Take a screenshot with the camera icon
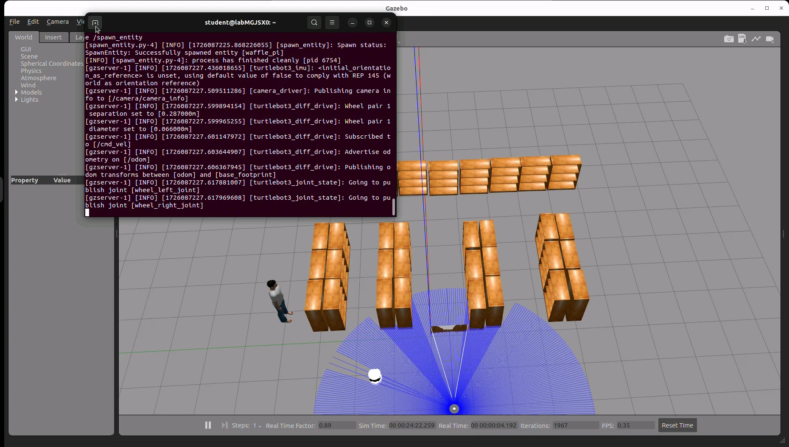This screenshot has width=789, height=447. pyautogui.click(x=729, y=39)
